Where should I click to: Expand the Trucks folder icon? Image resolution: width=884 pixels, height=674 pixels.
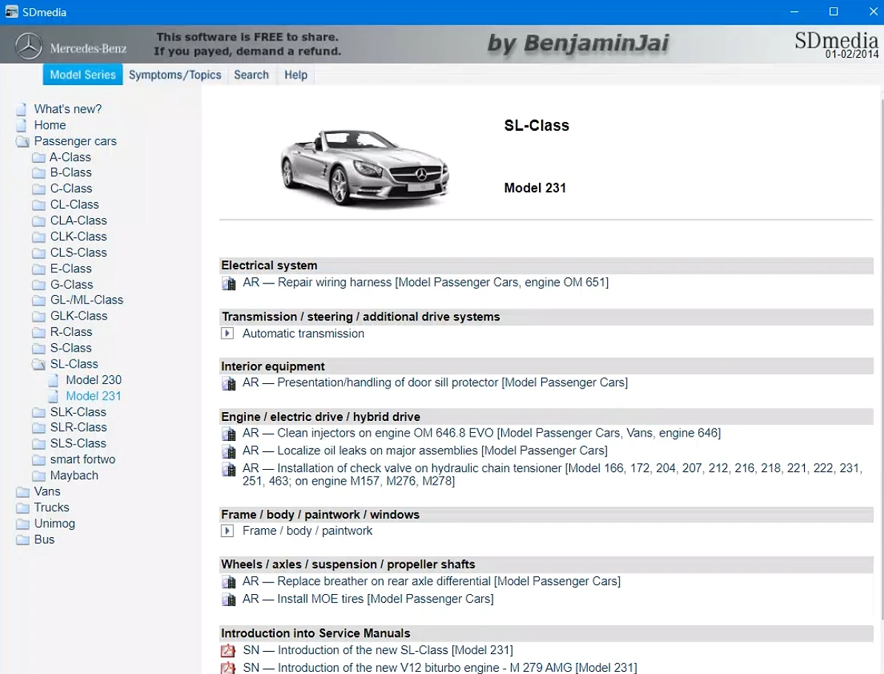[x=22, y=508]
